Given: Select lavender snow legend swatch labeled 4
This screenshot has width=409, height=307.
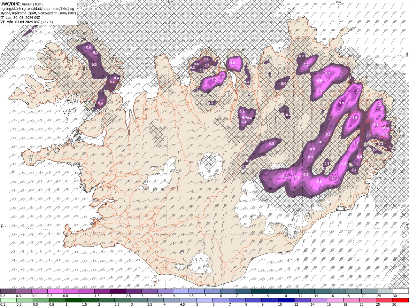Looking at the screenshot, I should 181,291.
